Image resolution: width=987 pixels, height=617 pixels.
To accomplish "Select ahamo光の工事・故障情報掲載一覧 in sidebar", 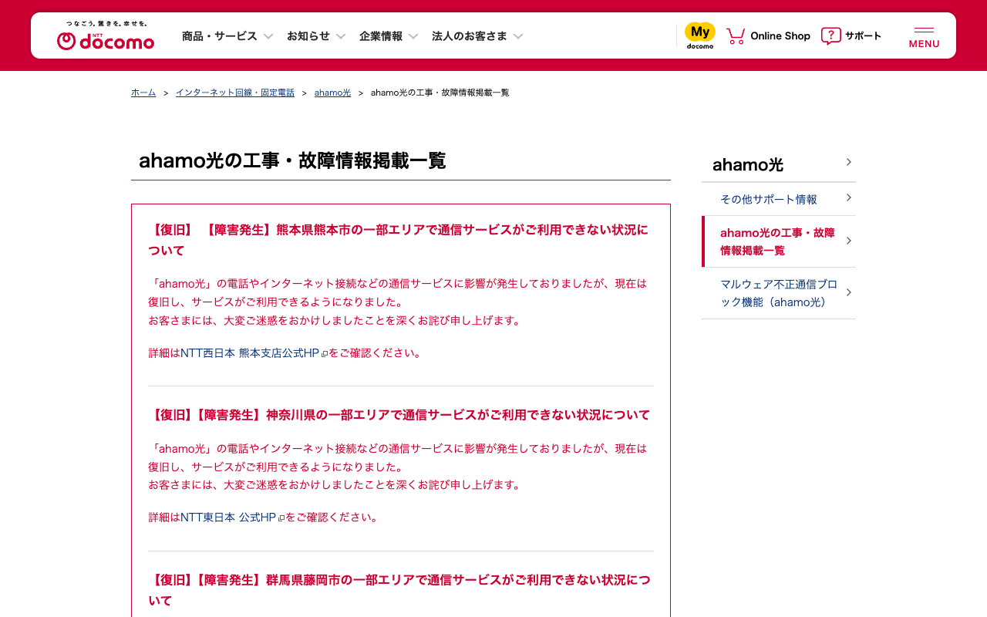I will click(x=779, y=241).
